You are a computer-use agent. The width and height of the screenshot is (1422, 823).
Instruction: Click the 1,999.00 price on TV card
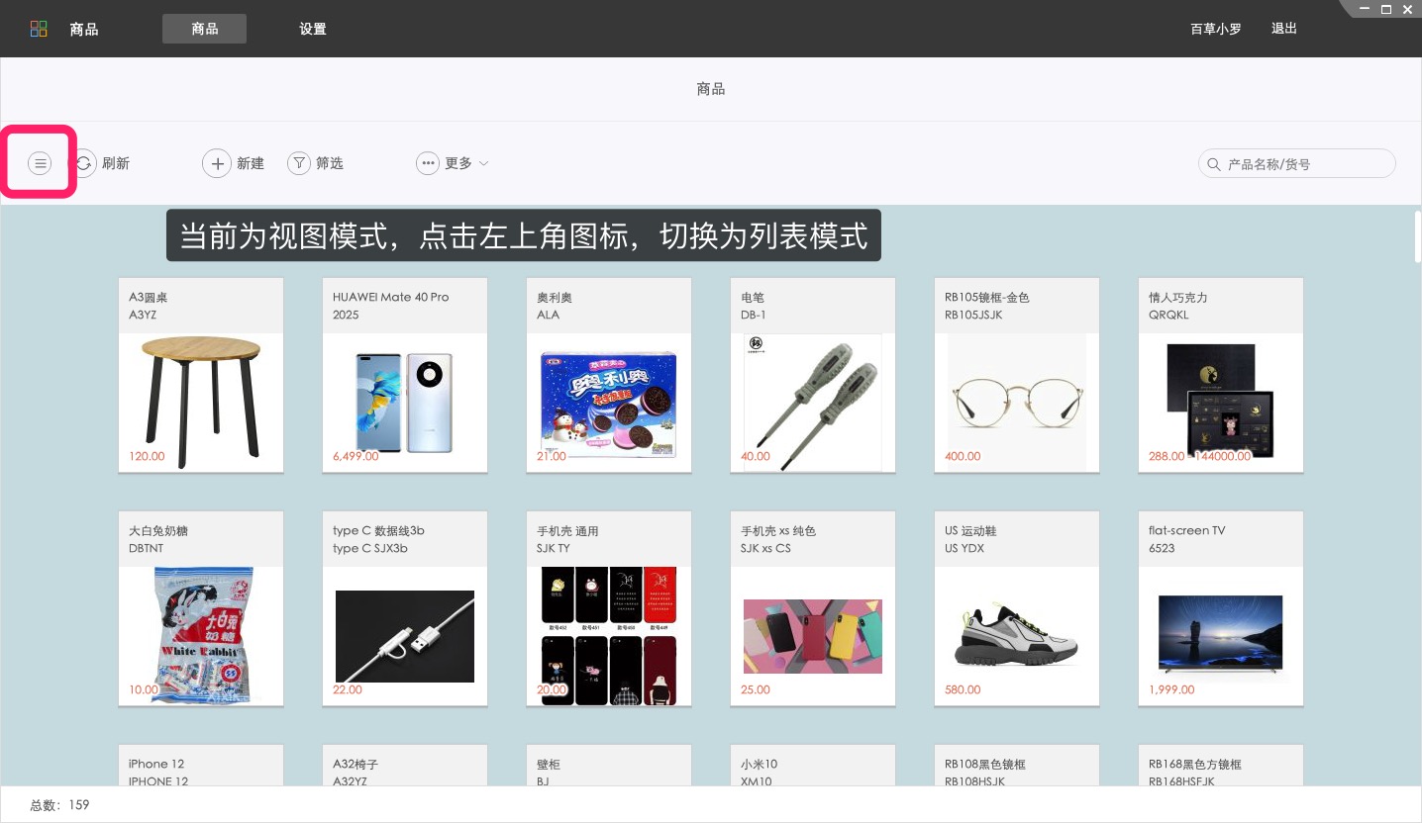(1171, 689)
